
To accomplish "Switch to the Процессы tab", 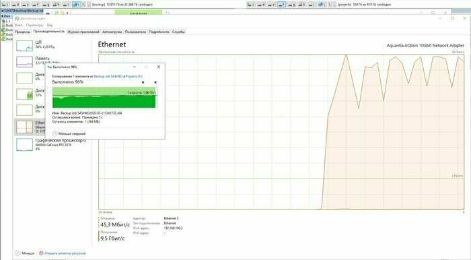I will point(23,32).
